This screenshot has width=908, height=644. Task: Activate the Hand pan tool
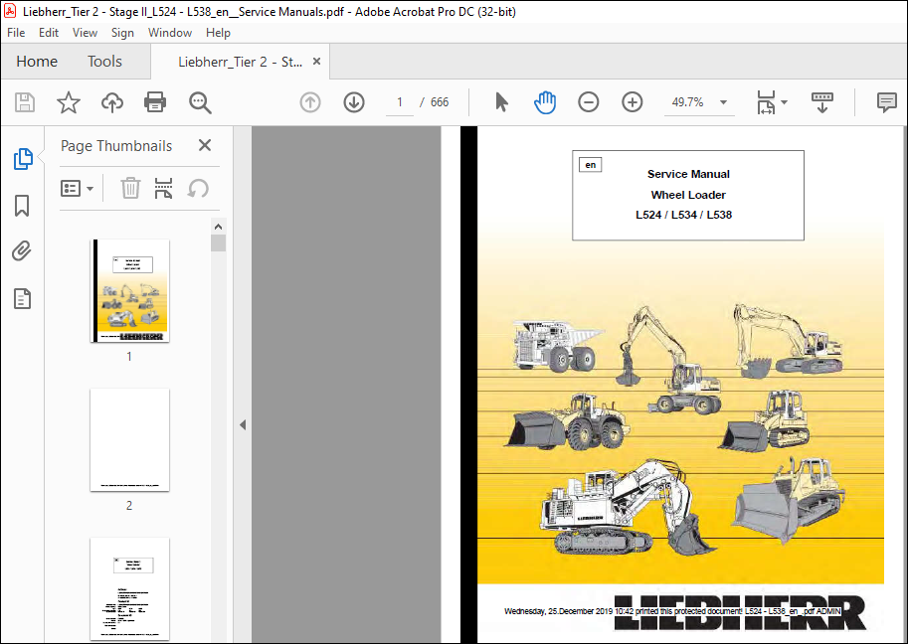545,102
